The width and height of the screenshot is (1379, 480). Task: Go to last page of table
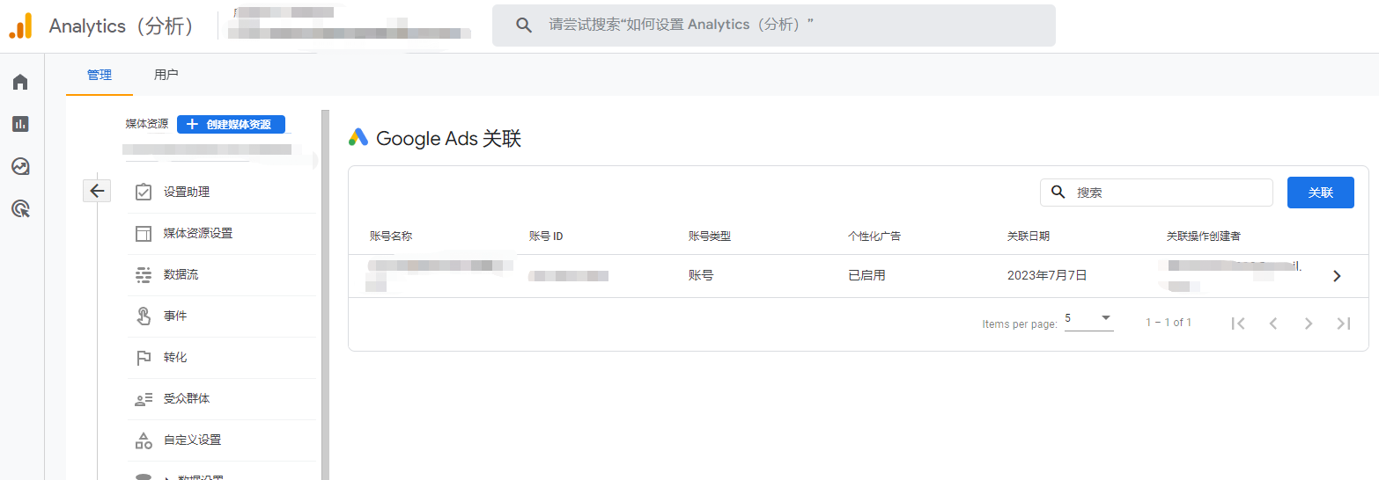[1344, 324]
